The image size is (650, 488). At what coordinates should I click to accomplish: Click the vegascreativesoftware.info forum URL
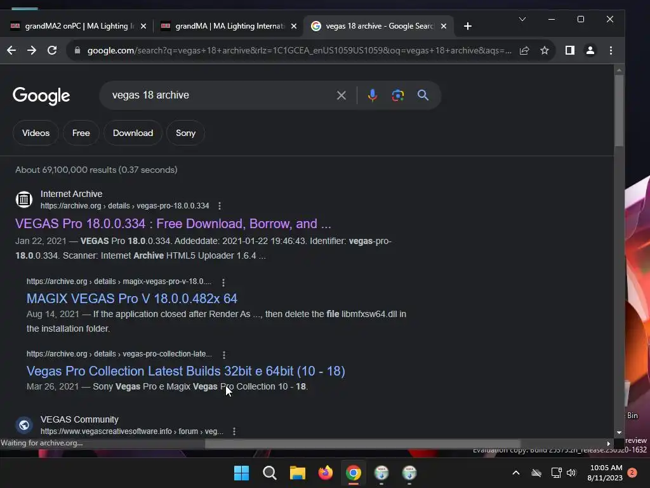point(132,431)
